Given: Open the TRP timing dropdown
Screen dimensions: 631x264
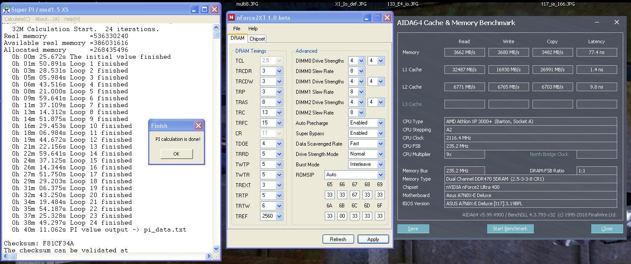Looking at the screenshot, I should [279, 92].
